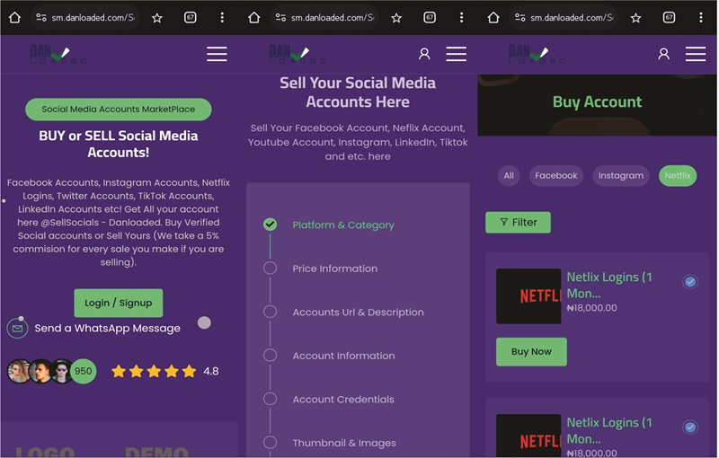Open the hamburger menu in the left panel

tap(217, 54)
